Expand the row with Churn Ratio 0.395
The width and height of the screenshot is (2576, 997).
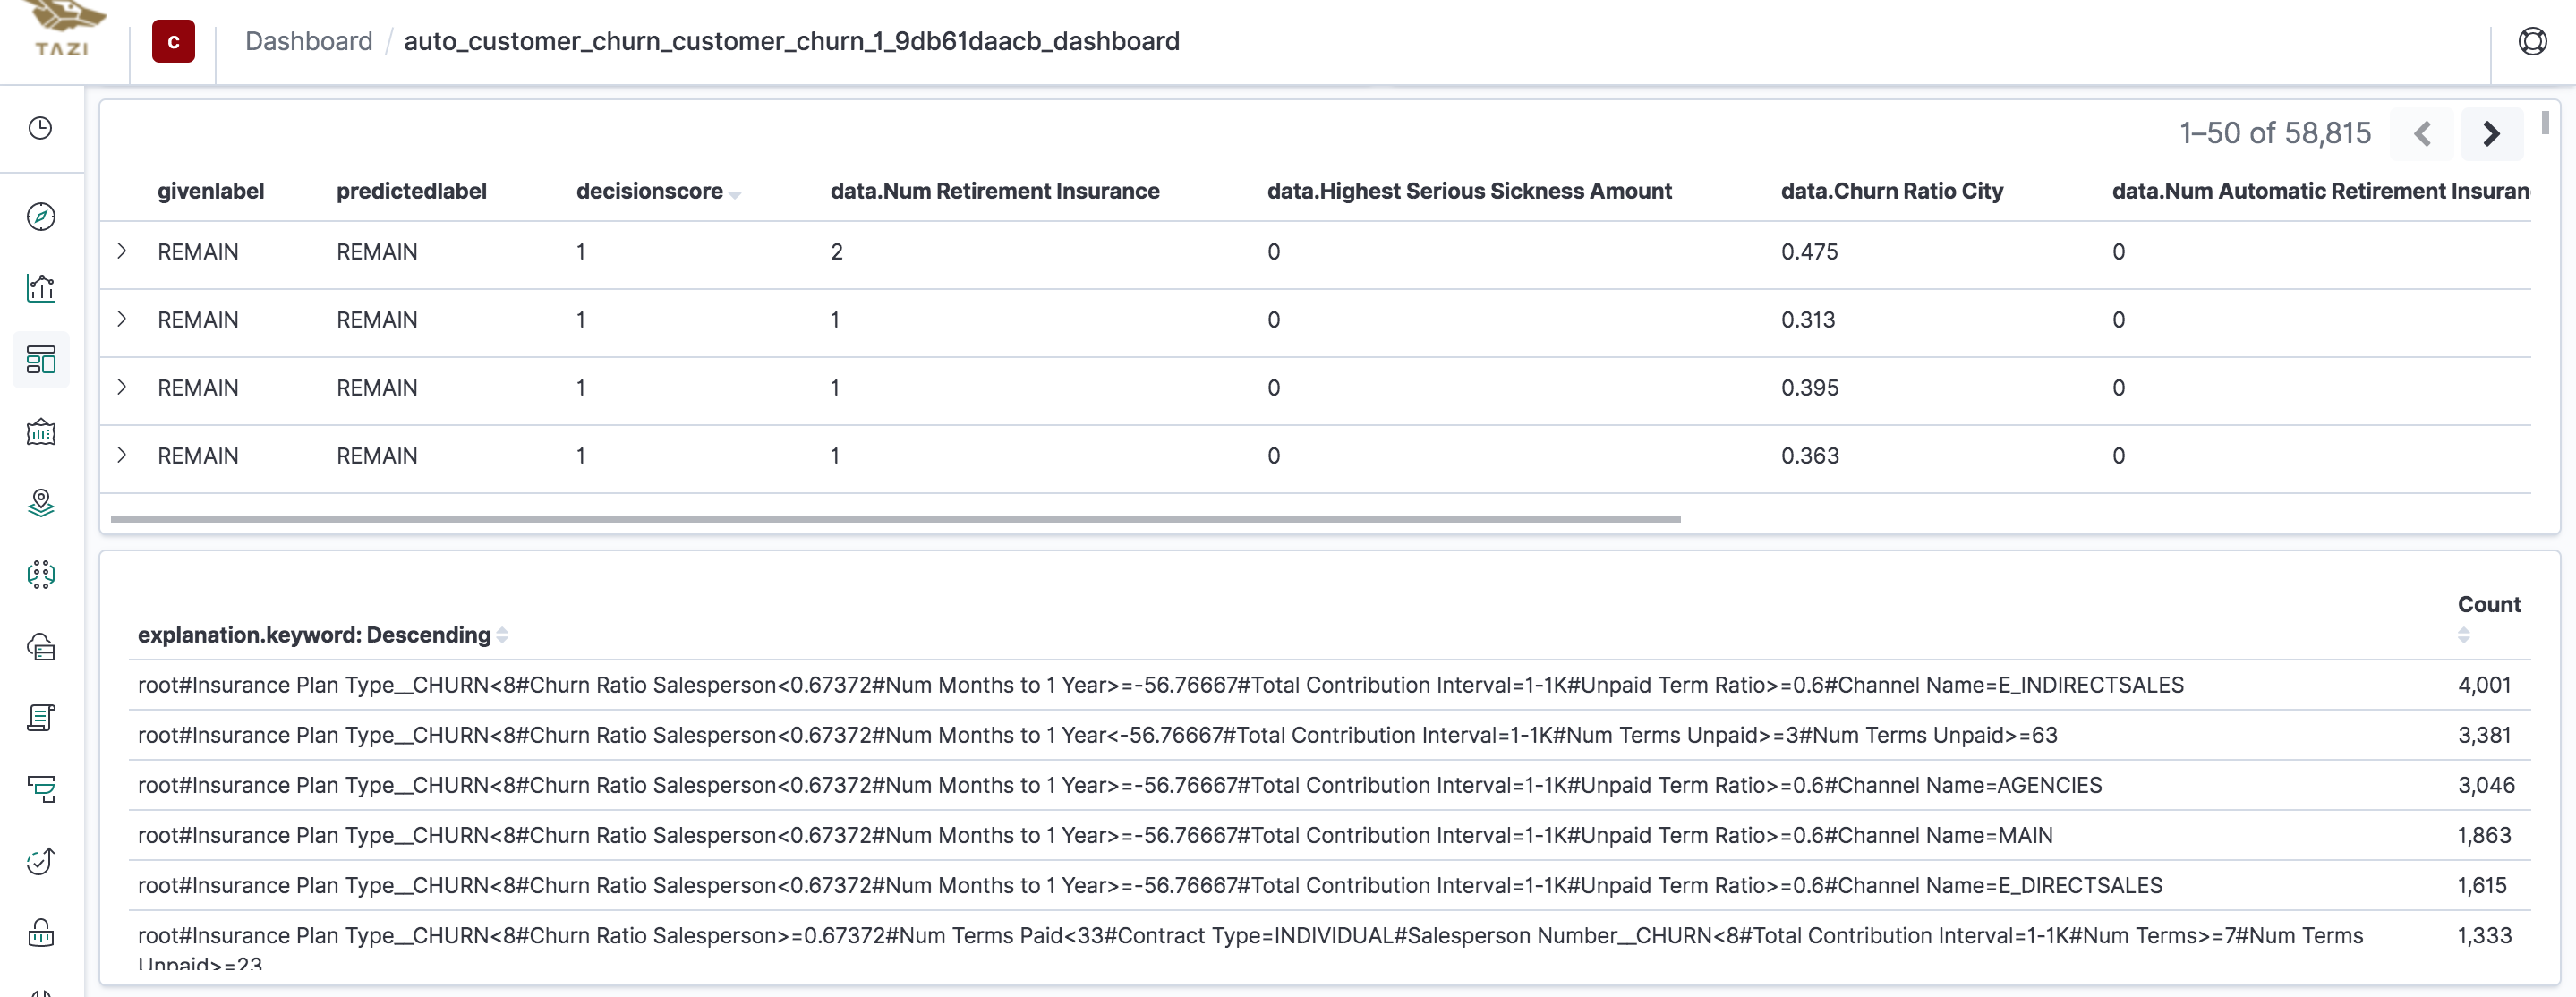pos(121,387)
